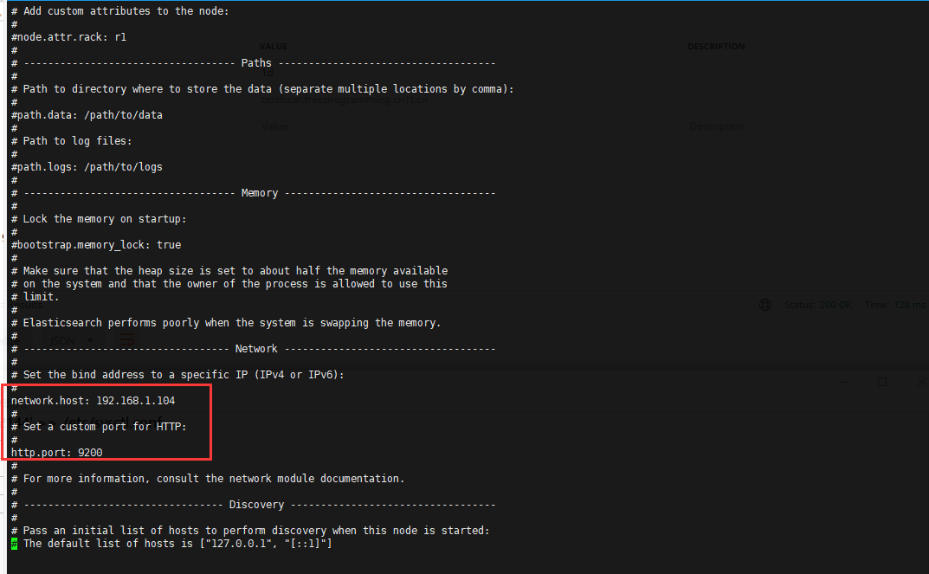The width and height of the screenshot is (929, 574).
Task: Click the Paths section header line
Action: (253, 63)
